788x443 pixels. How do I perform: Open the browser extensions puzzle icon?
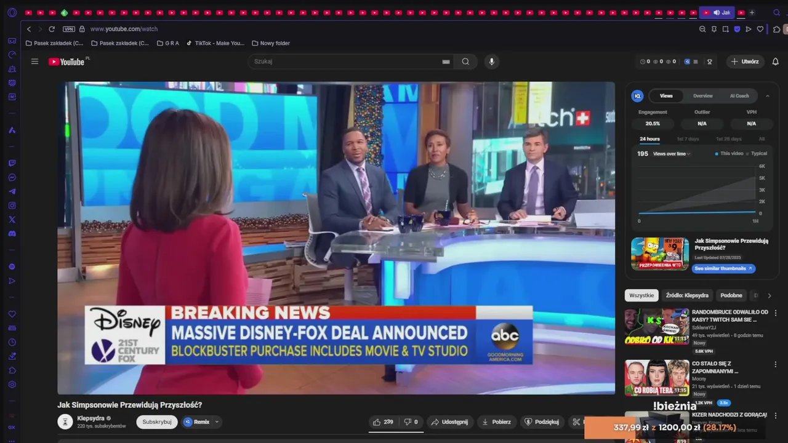(776, 29)
